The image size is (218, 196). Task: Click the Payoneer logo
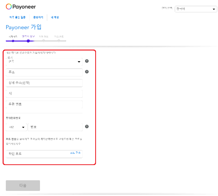[21, 7]
